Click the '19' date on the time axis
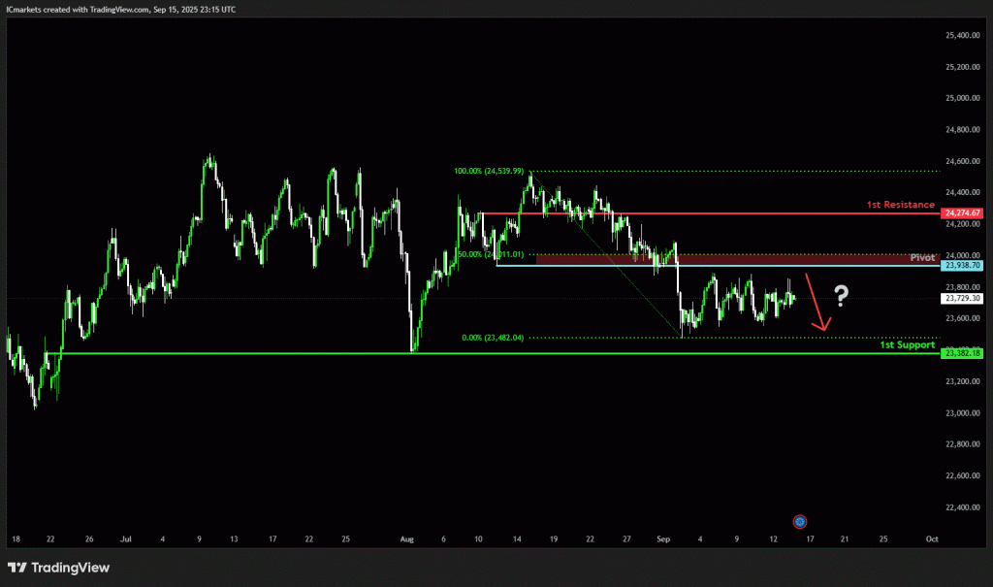 (554, 538)
